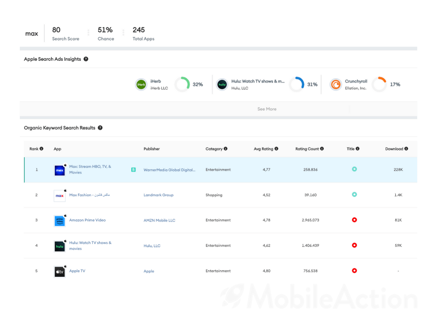437x329 pixels.
Task: Show info for the Rank column
Action: [42, 149]
